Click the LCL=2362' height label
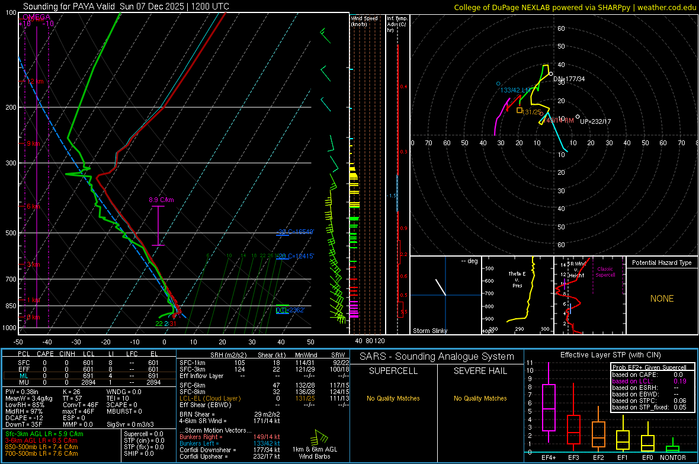 click(x=290, y=310)
